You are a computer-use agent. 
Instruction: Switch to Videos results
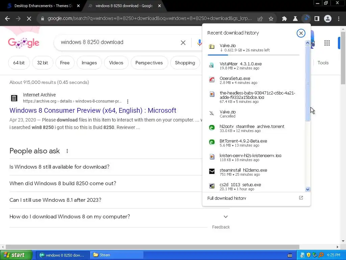click(x=116, y=63)
